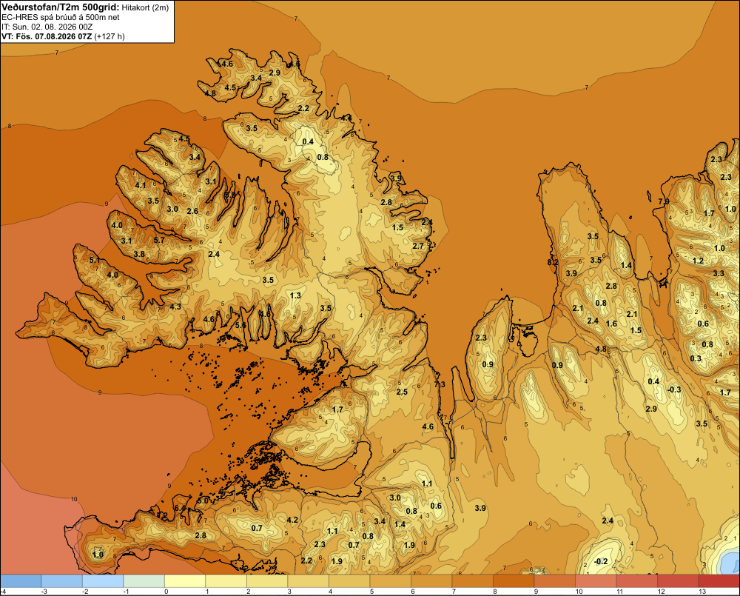Image resolution: width=740 pixels, height=596 pixels.
Task: Click the temperature value 7.3
Action: point(440,384)
